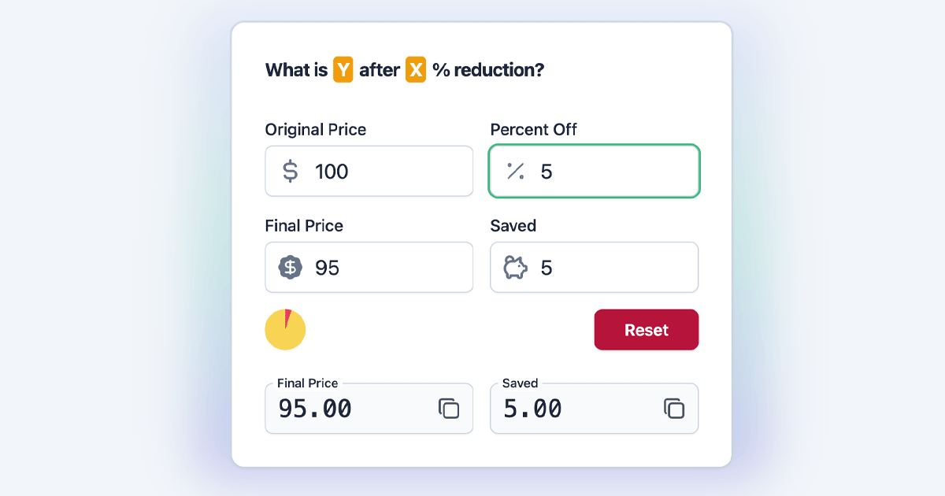
Task: Click the Reset button
Action: pyautogui.click(x=647, y=330)
